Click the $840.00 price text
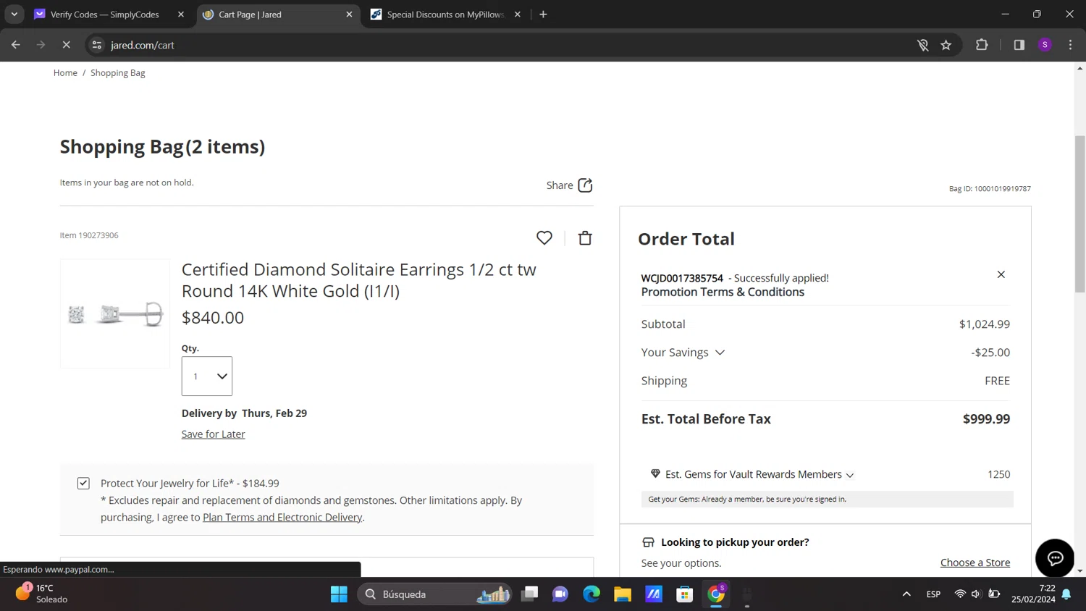 click(x=213, y=317)
